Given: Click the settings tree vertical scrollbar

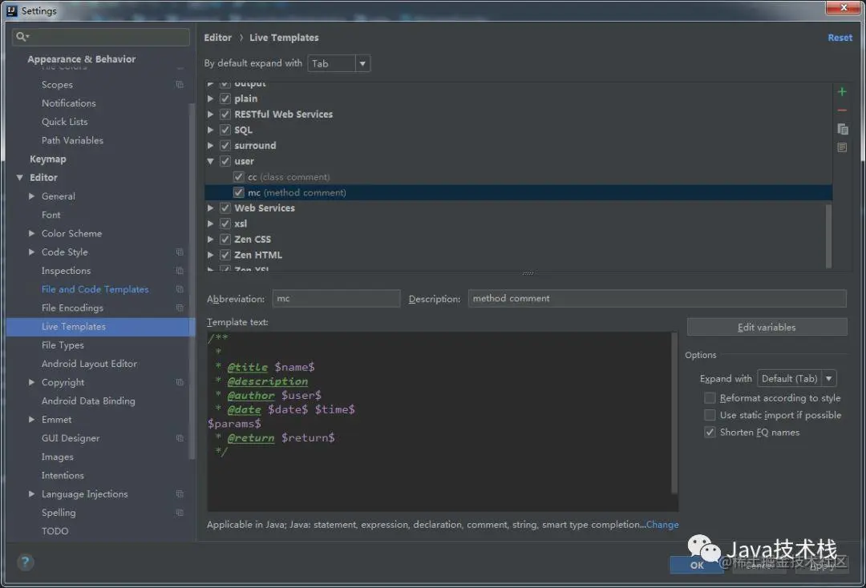Looking at the screenshot, I should (192, 281).
